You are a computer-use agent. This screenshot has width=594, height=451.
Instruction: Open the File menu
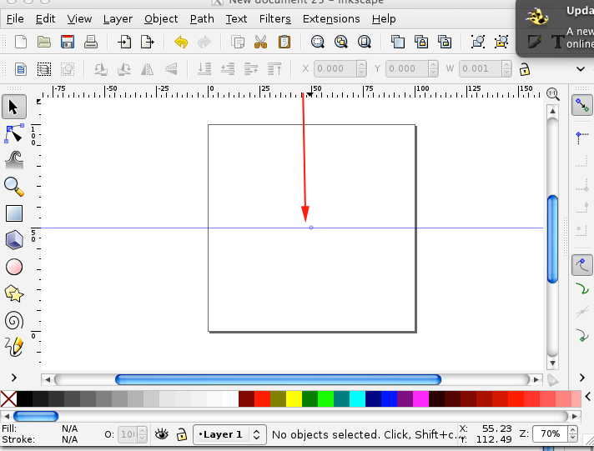(15, 18)
